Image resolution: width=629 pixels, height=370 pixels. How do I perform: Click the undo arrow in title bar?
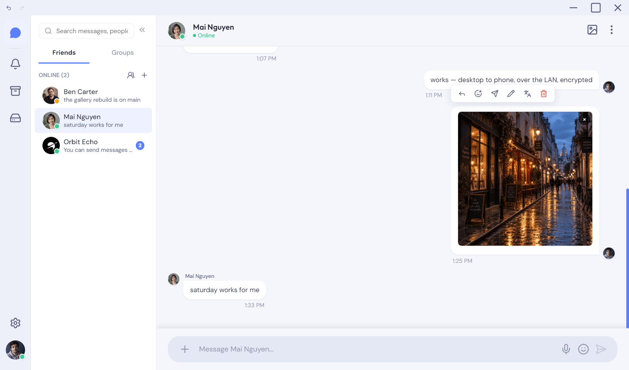(9, 8)
